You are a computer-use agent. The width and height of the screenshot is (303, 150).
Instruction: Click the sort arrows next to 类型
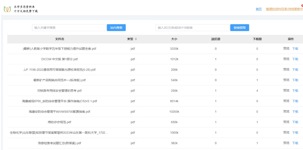point(136,39)
